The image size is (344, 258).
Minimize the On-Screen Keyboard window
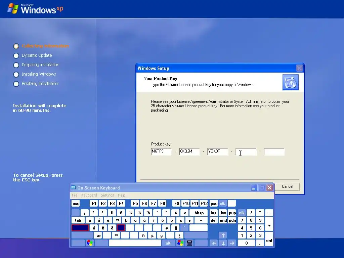[254, 188]
